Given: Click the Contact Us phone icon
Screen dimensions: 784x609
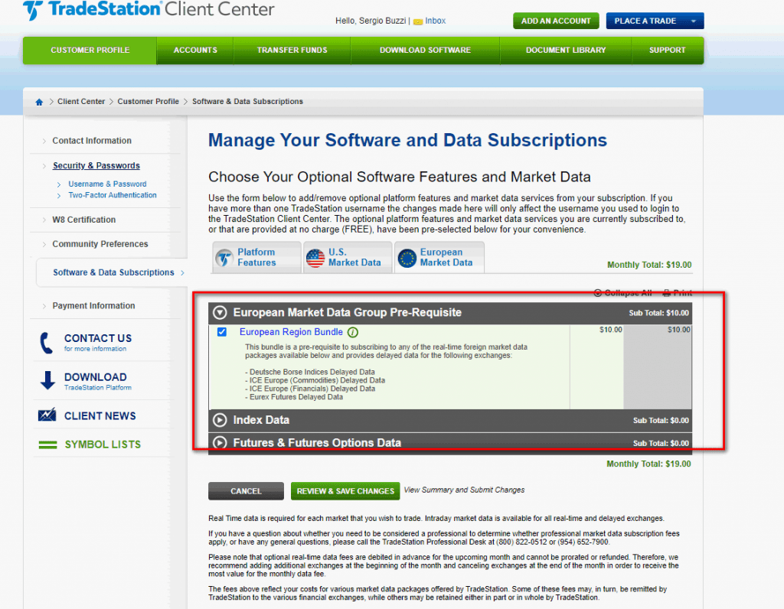Looking at the screenshot, I should [x=46, y=343].
